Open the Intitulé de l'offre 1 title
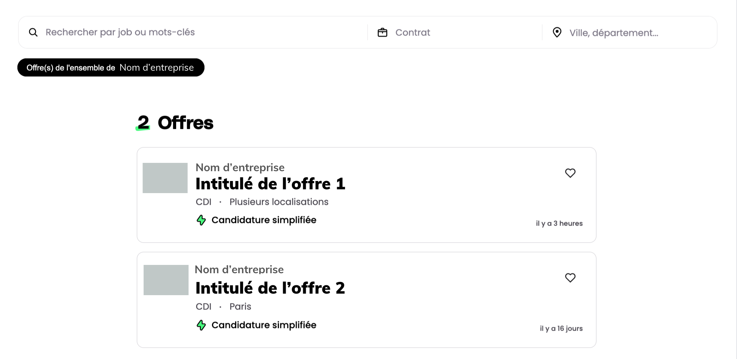 [x=270, y=184]
